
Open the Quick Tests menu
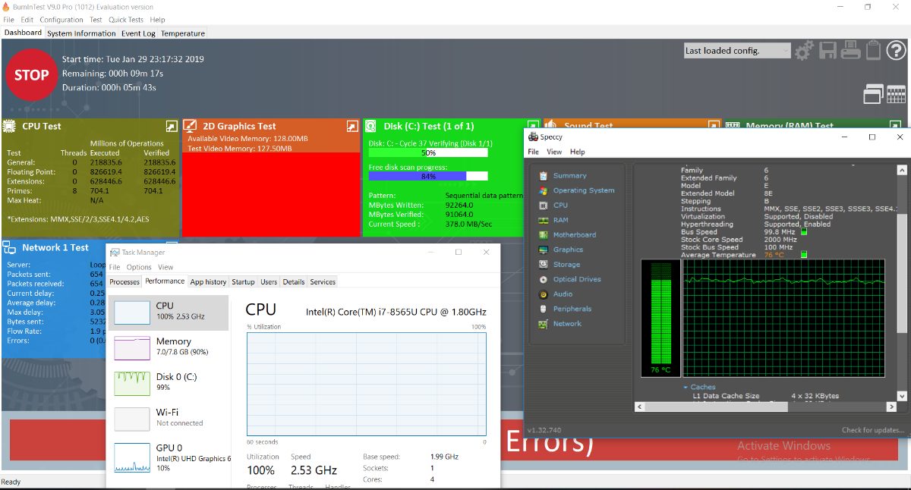(125, 20)
